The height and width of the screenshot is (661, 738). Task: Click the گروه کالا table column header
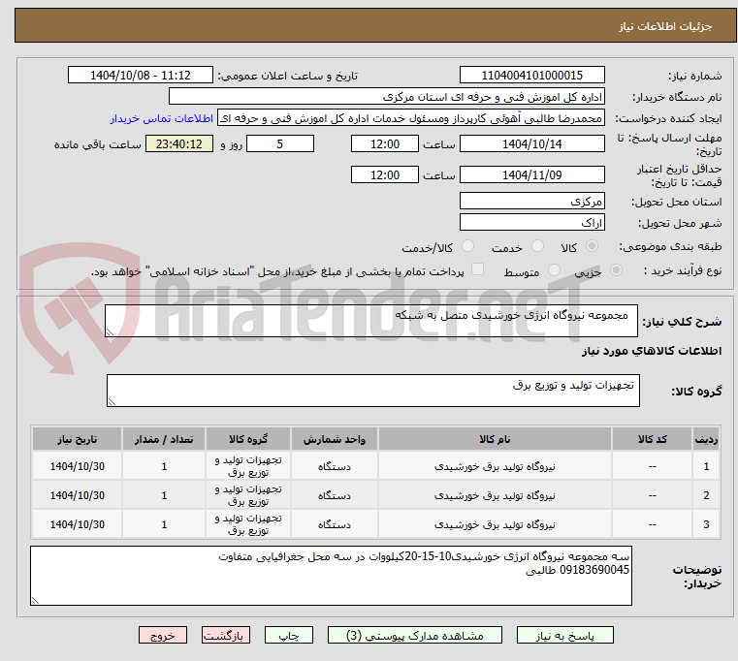[248, 439]
